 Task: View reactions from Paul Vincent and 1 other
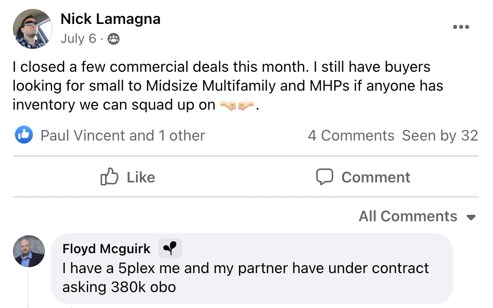pos(123,136)
